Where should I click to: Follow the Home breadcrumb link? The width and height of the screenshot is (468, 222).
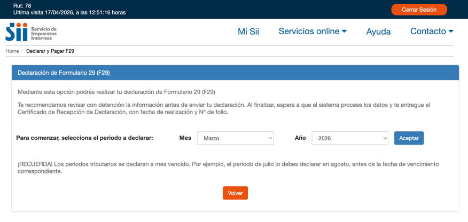(x=12, y=51)
